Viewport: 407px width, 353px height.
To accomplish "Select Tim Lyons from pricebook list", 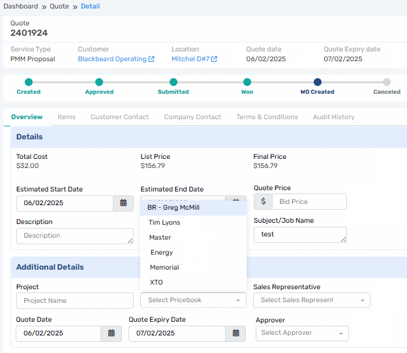I will (x=193, y=223).
